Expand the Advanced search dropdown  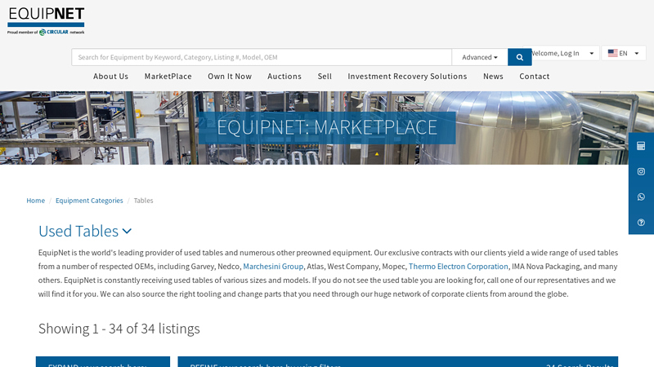coord(479,57)
